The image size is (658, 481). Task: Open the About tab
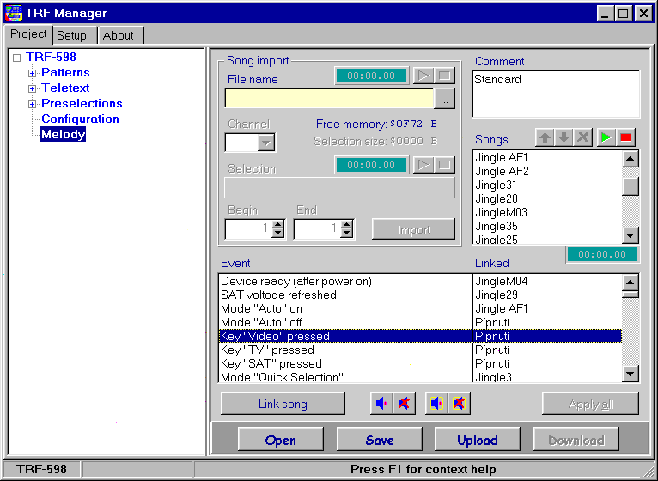coord(118,35)
